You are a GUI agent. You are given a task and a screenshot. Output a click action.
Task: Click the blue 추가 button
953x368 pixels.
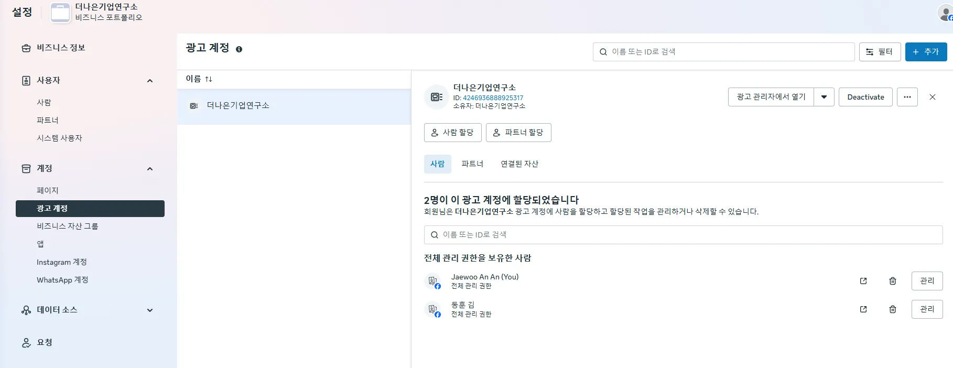(x=926, y=52)
